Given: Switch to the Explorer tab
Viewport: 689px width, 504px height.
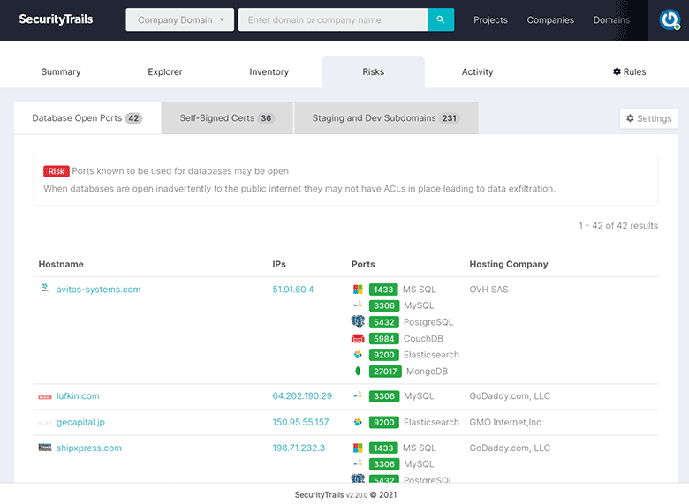Looking at the screenshot, I should pyautogui.click(x=165, y=71).
